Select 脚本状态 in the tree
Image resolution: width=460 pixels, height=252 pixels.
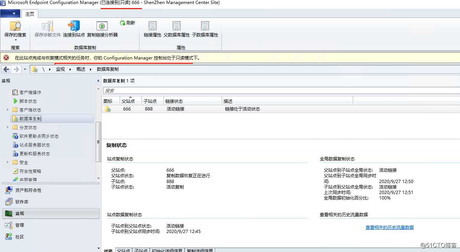[x=28, y=101]
